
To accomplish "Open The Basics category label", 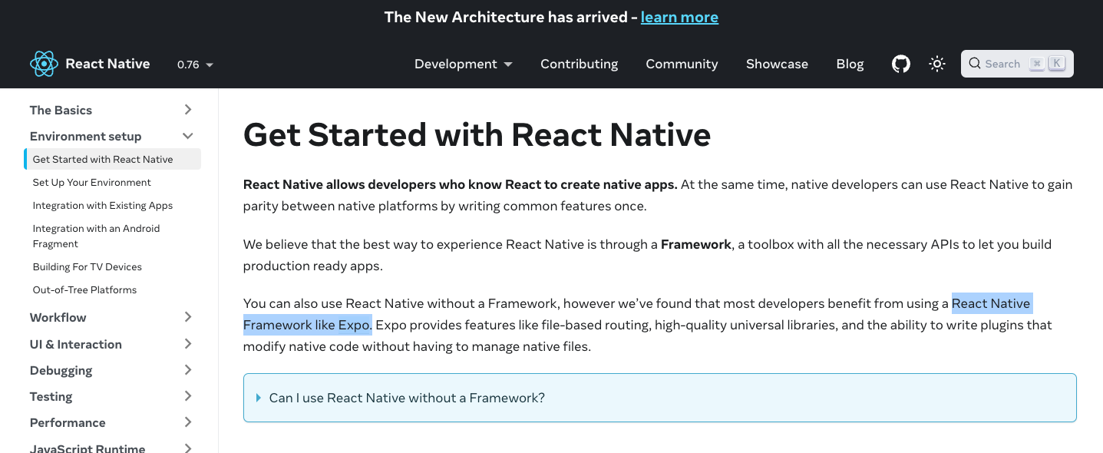I will click(x=61, y=110).
